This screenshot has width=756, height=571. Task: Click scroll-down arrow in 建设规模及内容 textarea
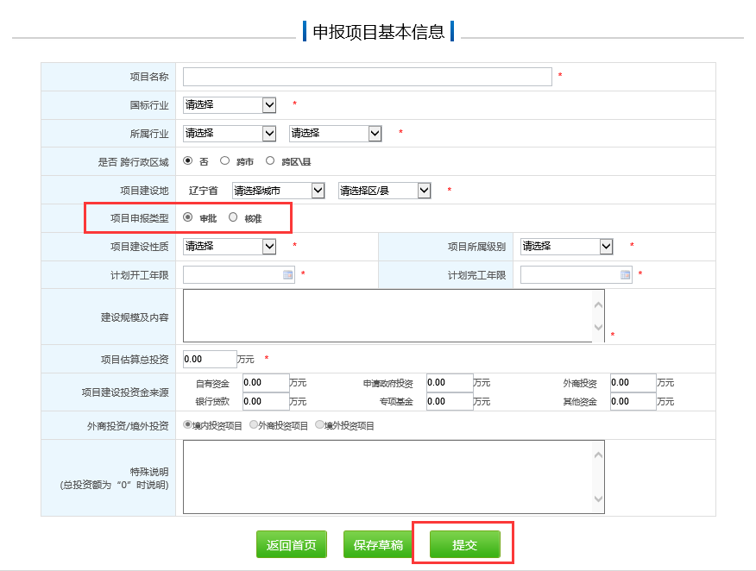pos(599,328)
